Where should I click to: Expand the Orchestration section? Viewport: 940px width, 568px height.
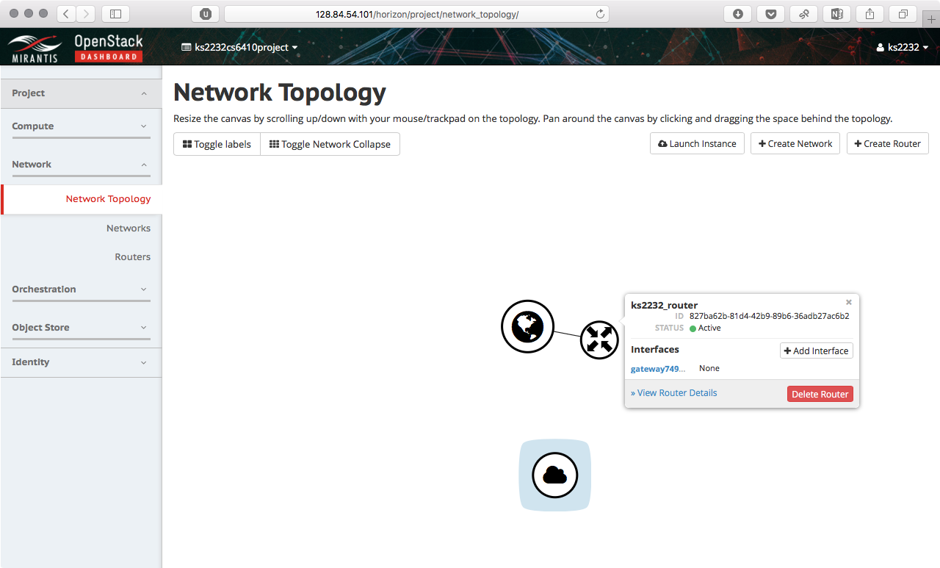[81, 290]
